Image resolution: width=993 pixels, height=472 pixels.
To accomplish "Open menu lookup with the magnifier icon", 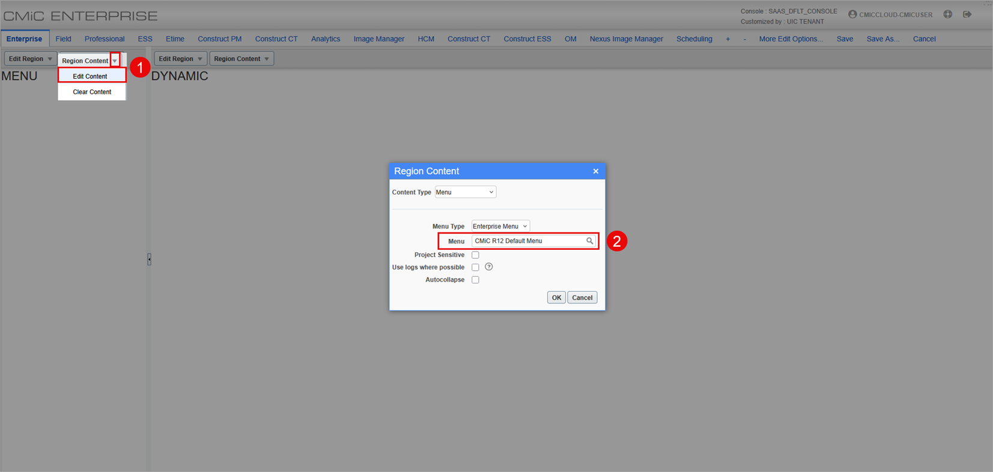I will tap(590, 241).
